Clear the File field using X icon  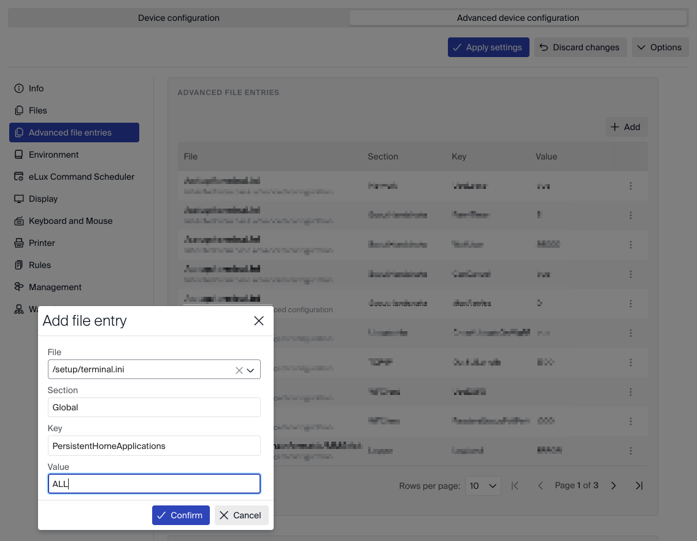coord(239,370)
